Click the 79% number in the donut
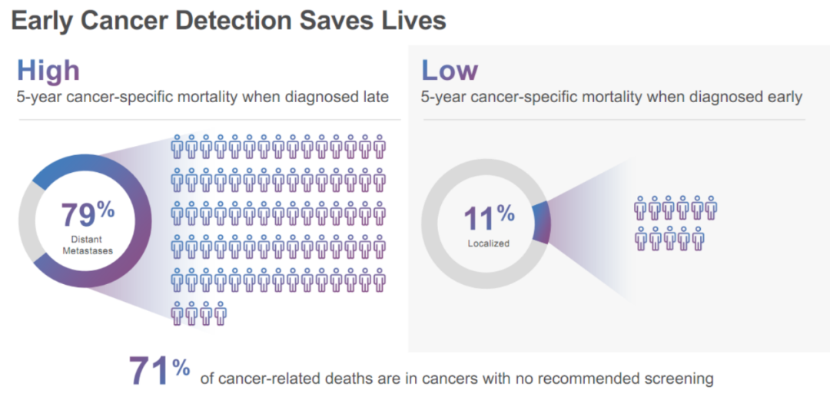Image resolution: width=830 pixels, height=404 pixels. click(x=88, y=214)
